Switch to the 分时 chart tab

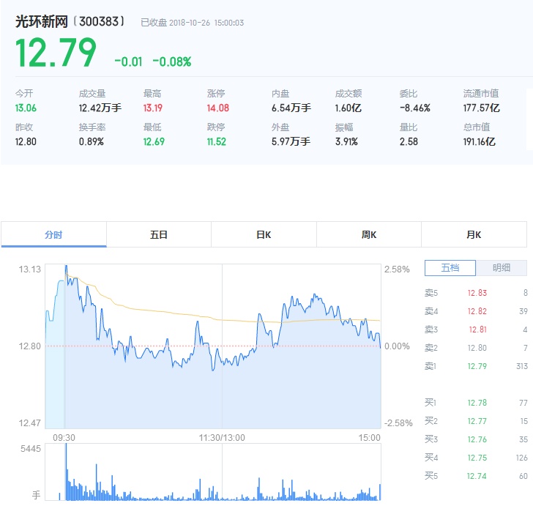point(53,234)
